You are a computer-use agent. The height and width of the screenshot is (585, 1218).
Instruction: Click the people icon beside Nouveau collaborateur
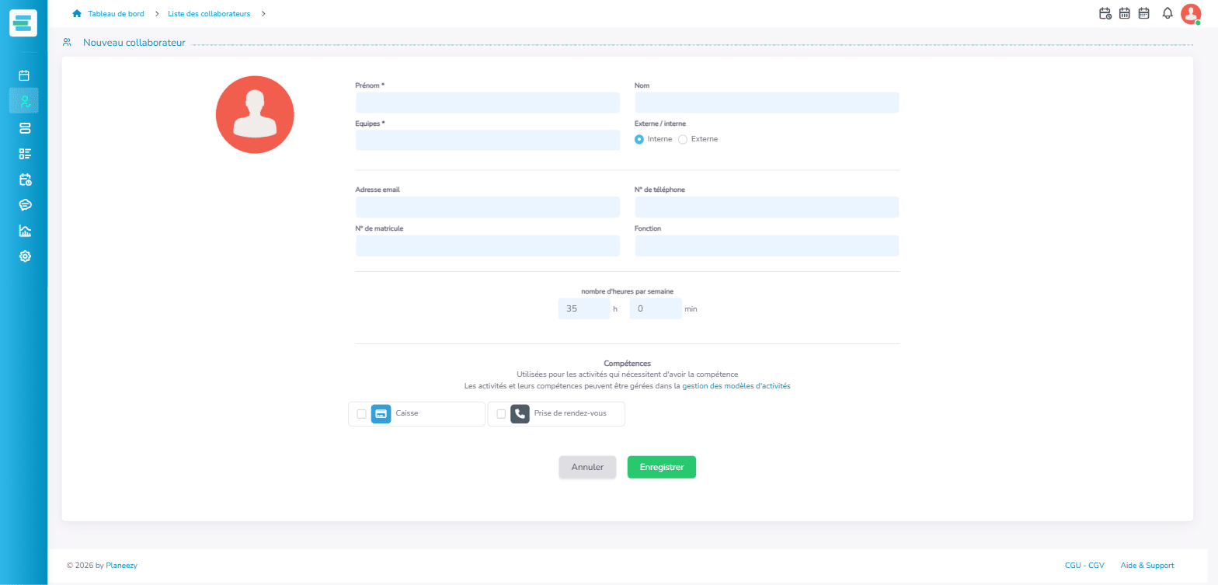[68, 43]
